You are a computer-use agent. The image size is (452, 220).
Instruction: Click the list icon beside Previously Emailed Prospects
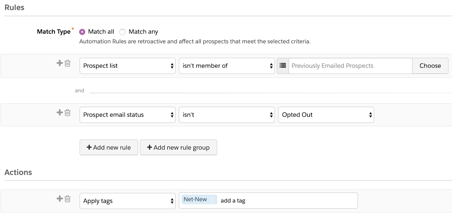pos(283,66)
